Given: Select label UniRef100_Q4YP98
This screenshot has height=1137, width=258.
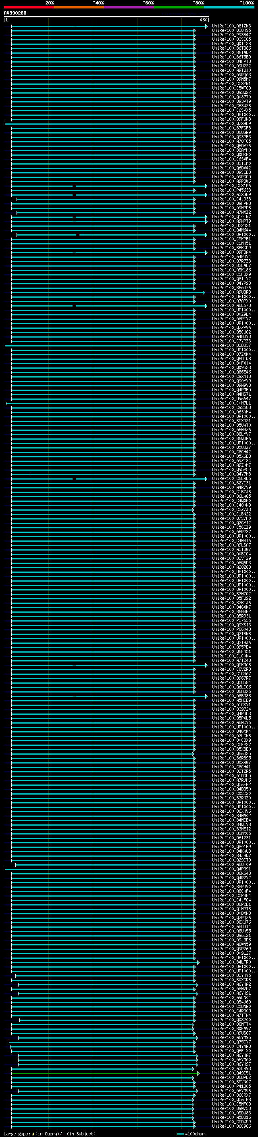Looking at the screenshot, I should pos(231,284).
